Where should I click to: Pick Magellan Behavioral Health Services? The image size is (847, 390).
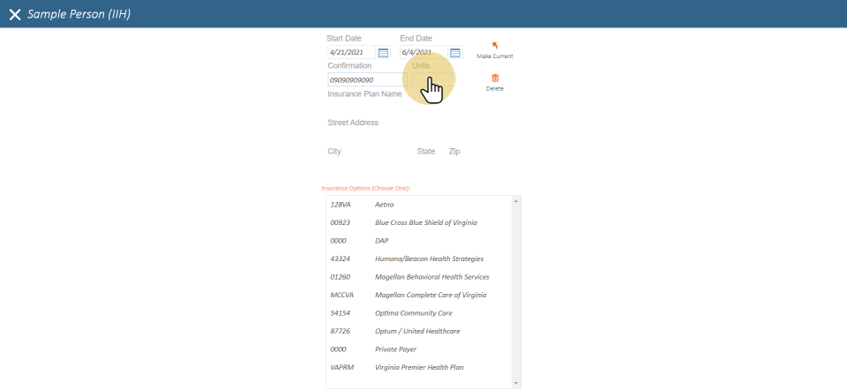pyautogui.click(x=431, y=277)
